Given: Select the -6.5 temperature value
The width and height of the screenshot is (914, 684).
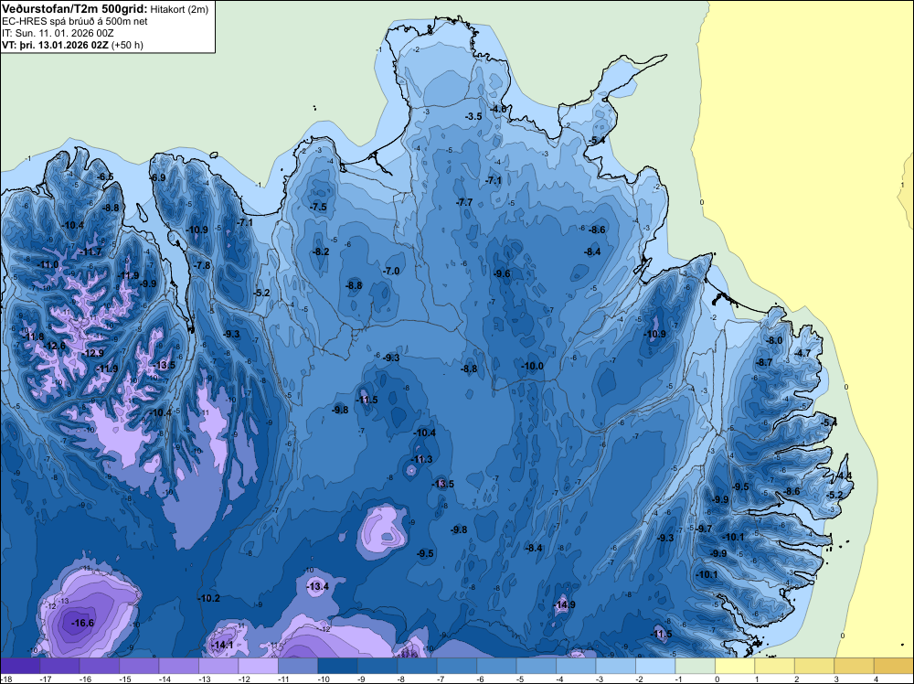Looking at the screenshot, I should point(105,176).
